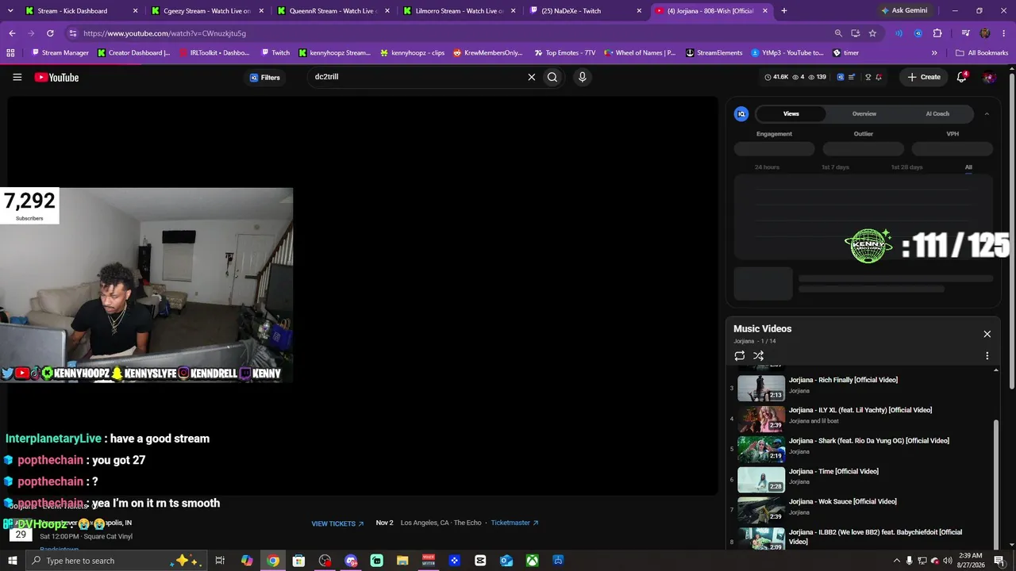Image resolution: width=1016 pixels, height=571 pixels.
Task: Open the Wheel of Names bookmark
Action: point(639,53)
